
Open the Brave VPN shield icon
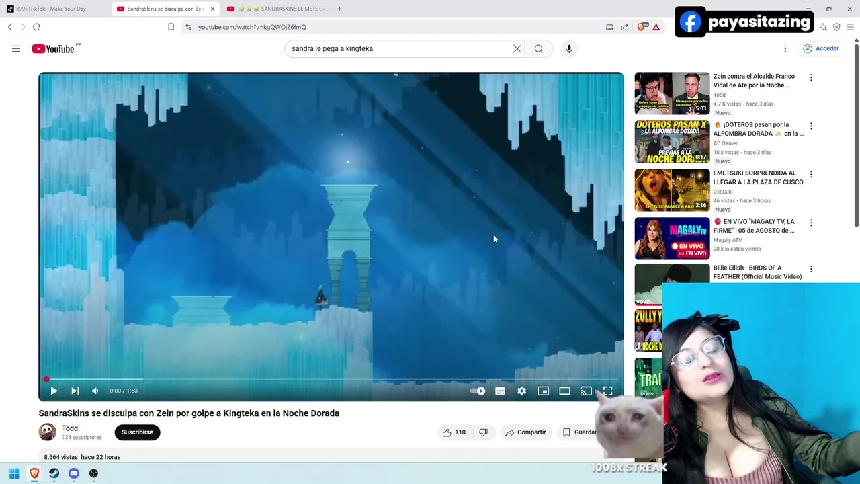point(836,27)
